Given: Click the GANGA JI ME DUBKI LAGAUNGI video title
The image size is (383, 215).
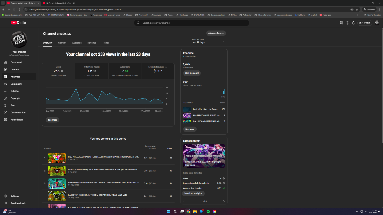Looking at the screenshot, I should click(103, 182).
